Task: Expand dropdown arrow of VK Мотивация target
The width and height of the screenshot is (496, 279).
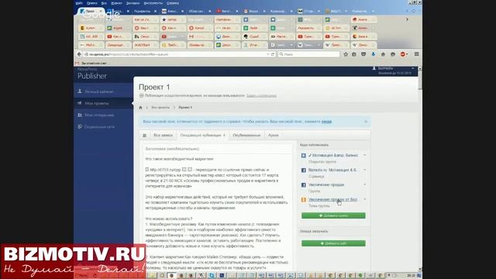Action: coord(365,155)
